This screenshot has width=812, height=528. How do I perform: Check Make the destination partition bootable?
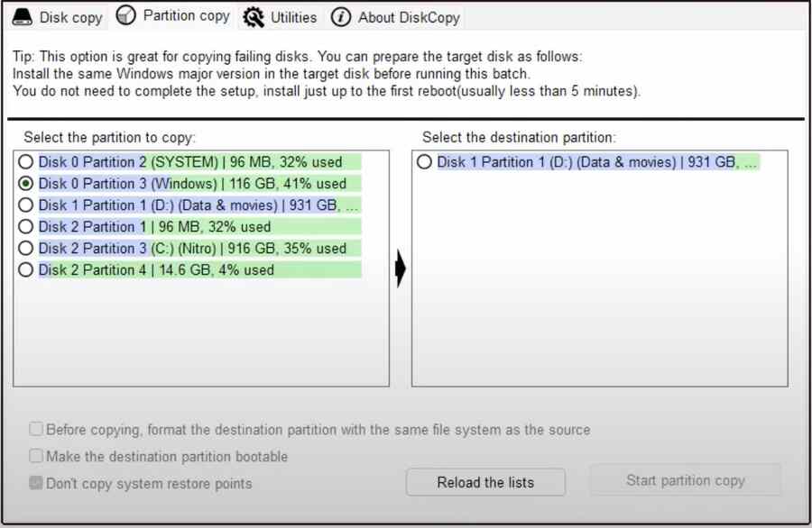(x=36, y=457)
